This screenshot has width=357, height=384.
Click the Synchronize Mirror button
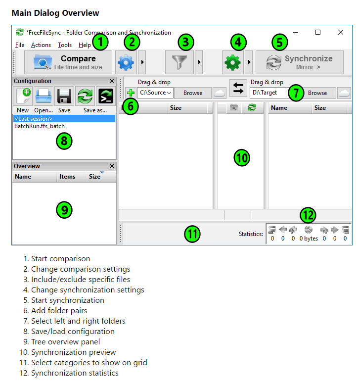coord(300,62)
